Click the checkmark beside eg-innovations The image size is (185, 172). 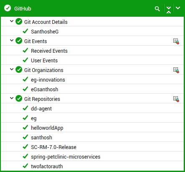tap(26, 79)
